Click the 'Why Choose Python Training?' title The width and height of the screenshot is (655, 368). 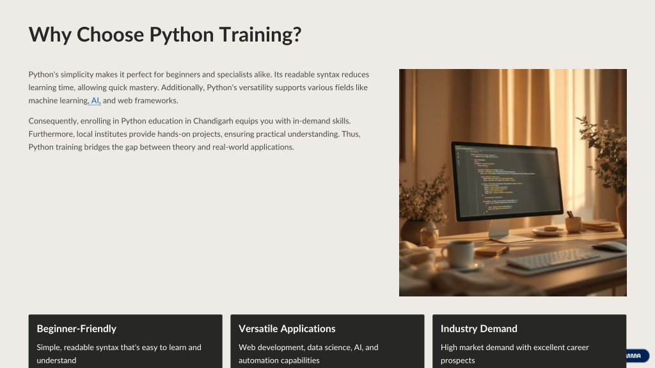click(x=164, y=34)
